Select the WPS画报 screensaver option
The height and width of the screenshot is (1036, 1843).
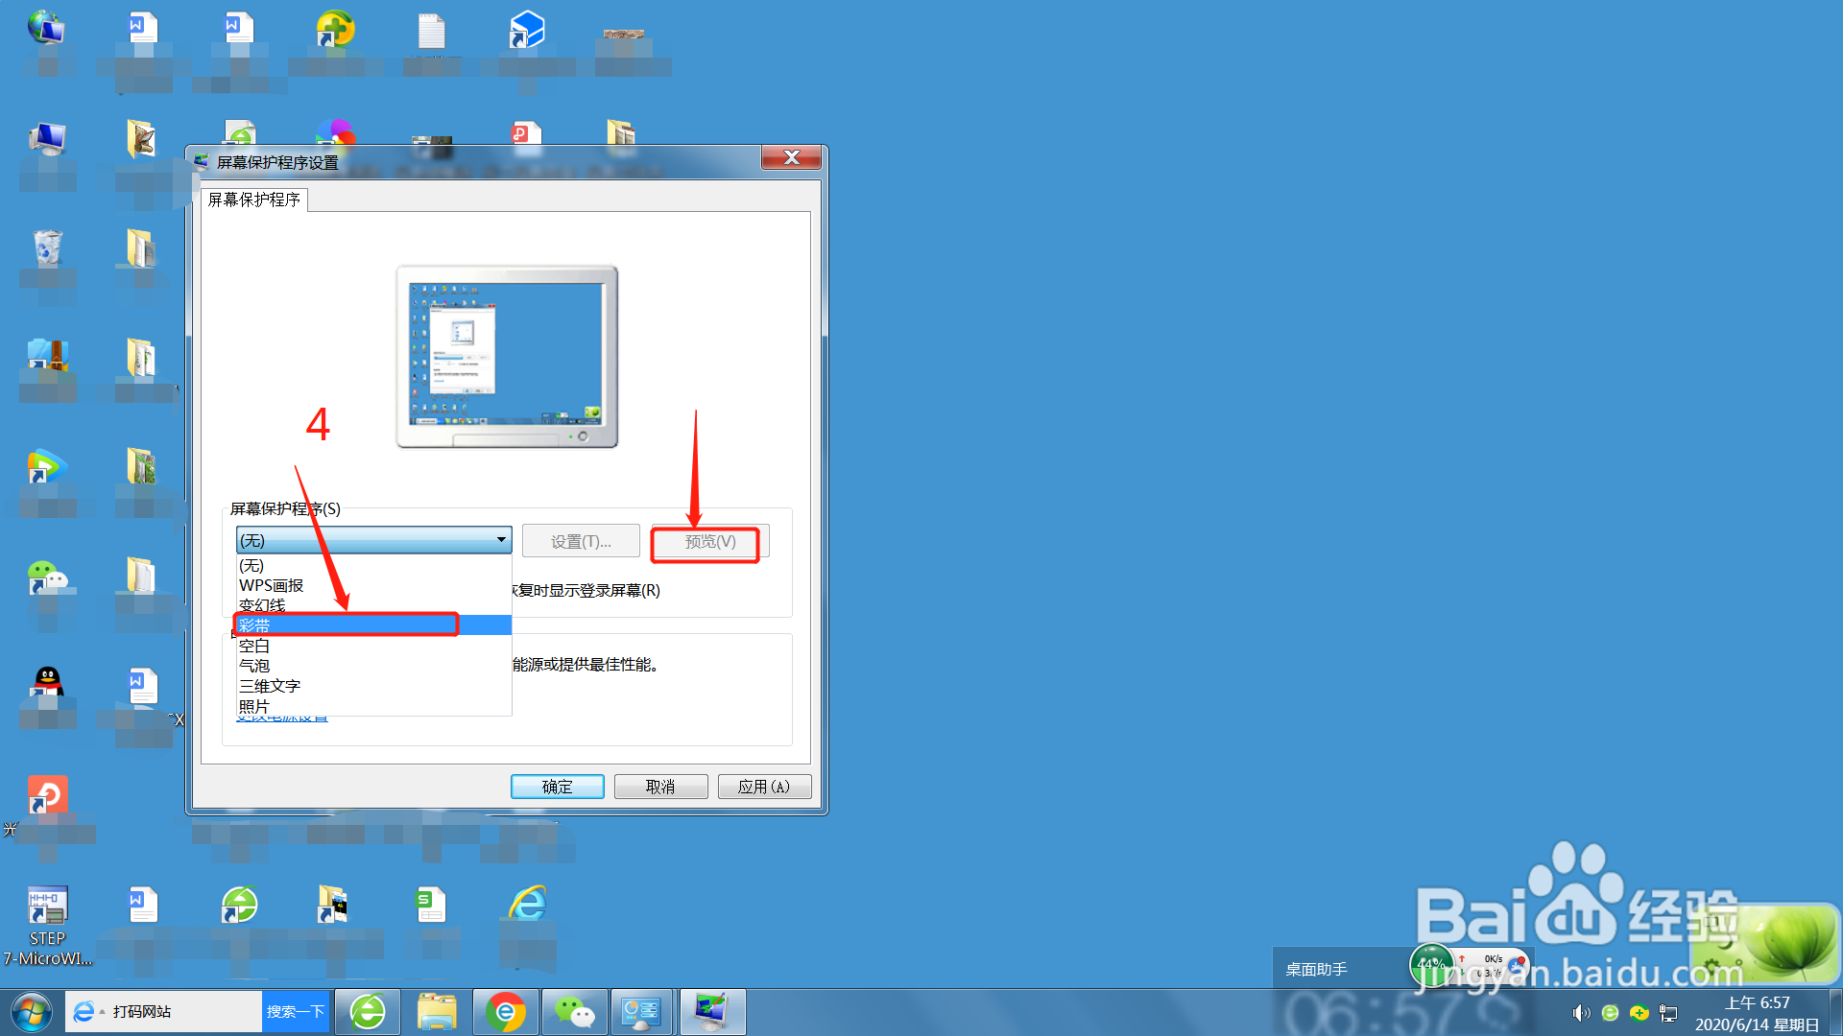pyautogui.click(x=271, y=585)
